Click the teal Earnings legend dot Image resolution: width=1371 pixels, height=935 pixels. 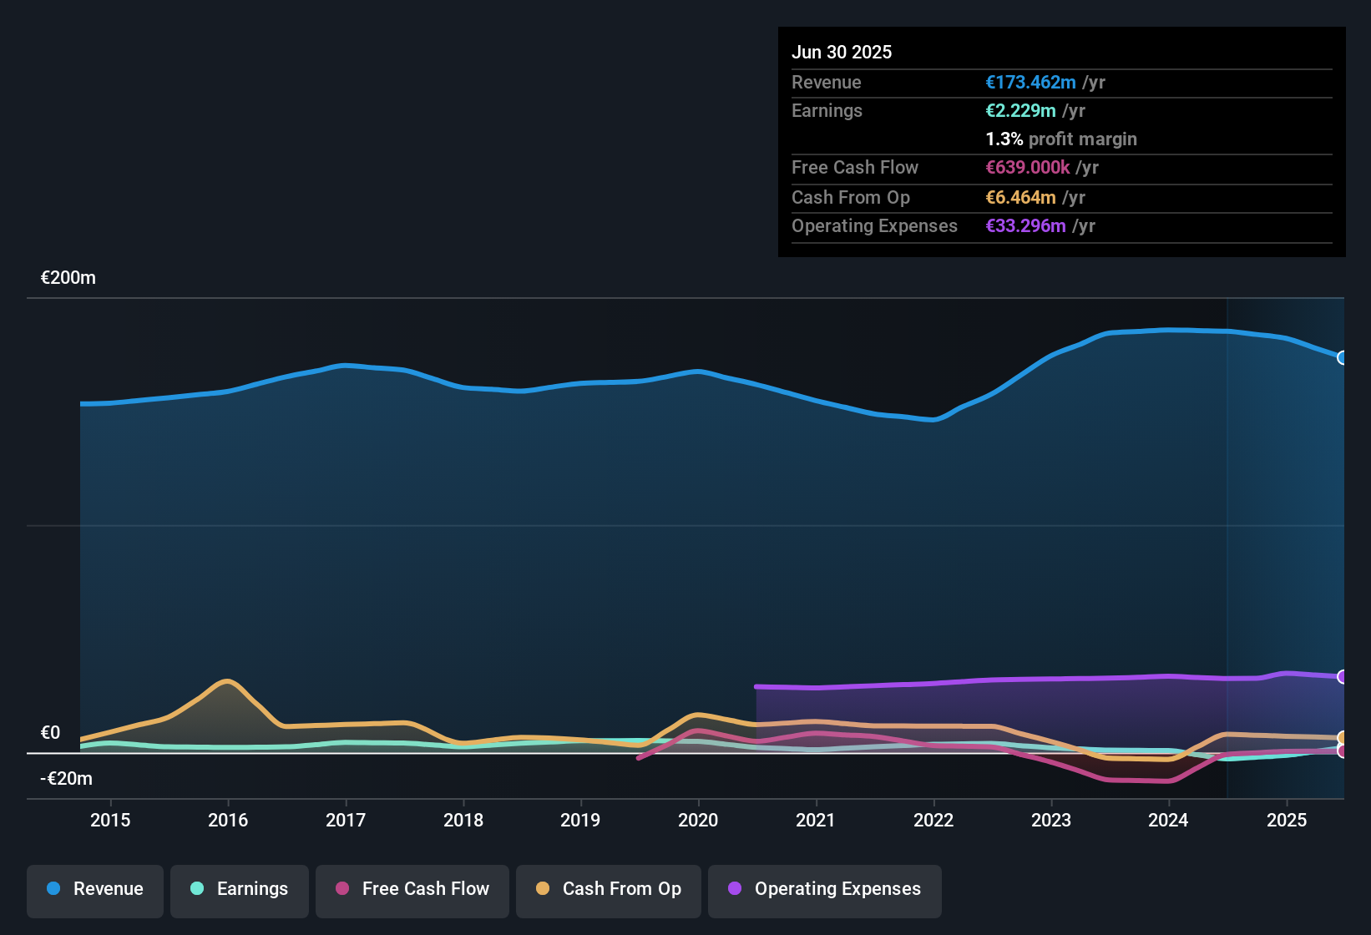[x=197, y=889]
